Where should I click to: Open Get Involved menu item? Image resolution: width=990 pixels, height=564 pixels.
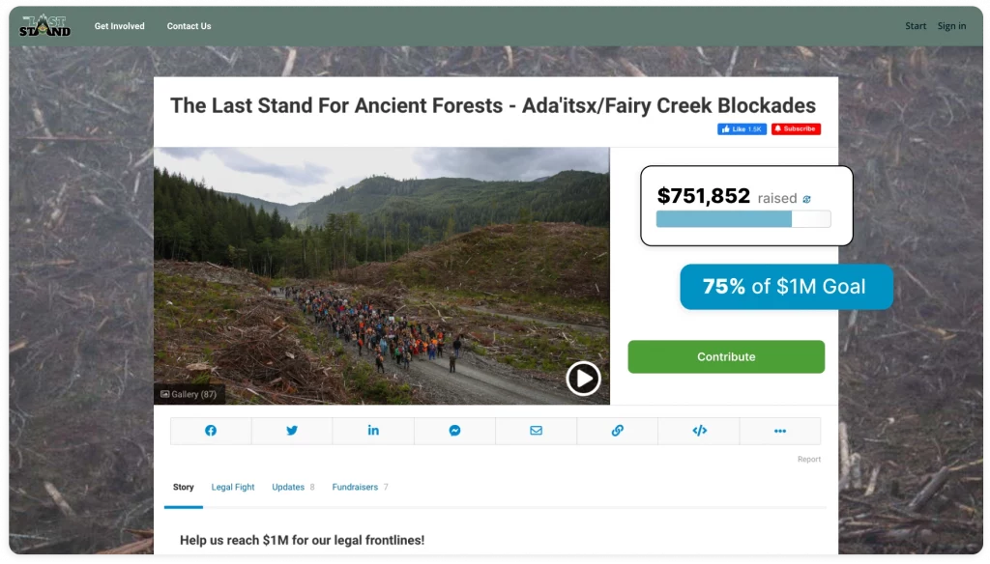coord(120,26)
